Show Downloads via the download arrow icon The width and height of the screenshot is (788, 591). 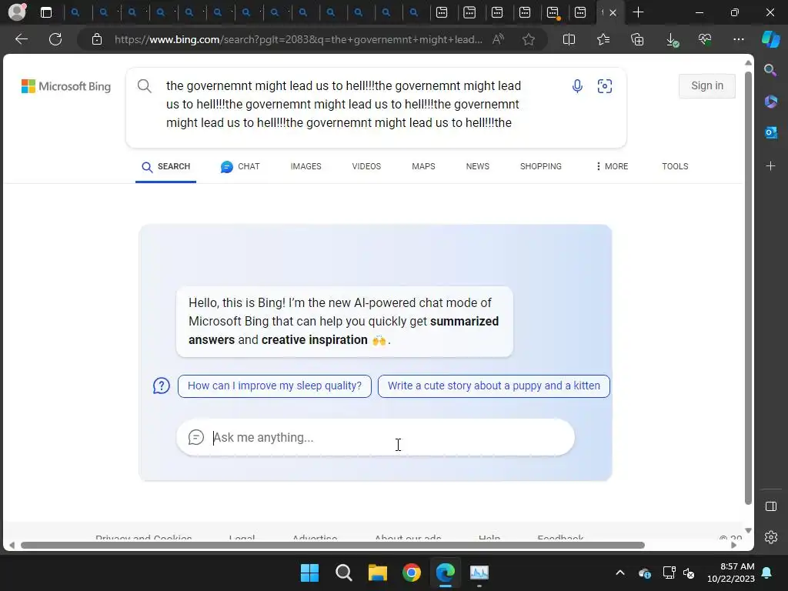(672, 40)
